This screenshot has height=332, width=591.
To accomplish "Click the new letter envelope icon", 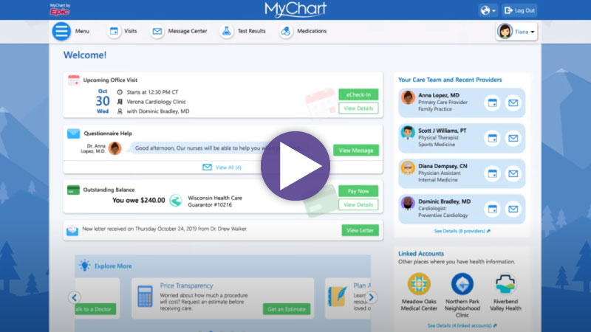I will pos(72,230).
